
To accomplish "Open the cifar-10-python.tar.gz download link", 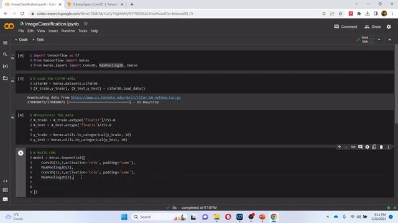I will point(126,97).
